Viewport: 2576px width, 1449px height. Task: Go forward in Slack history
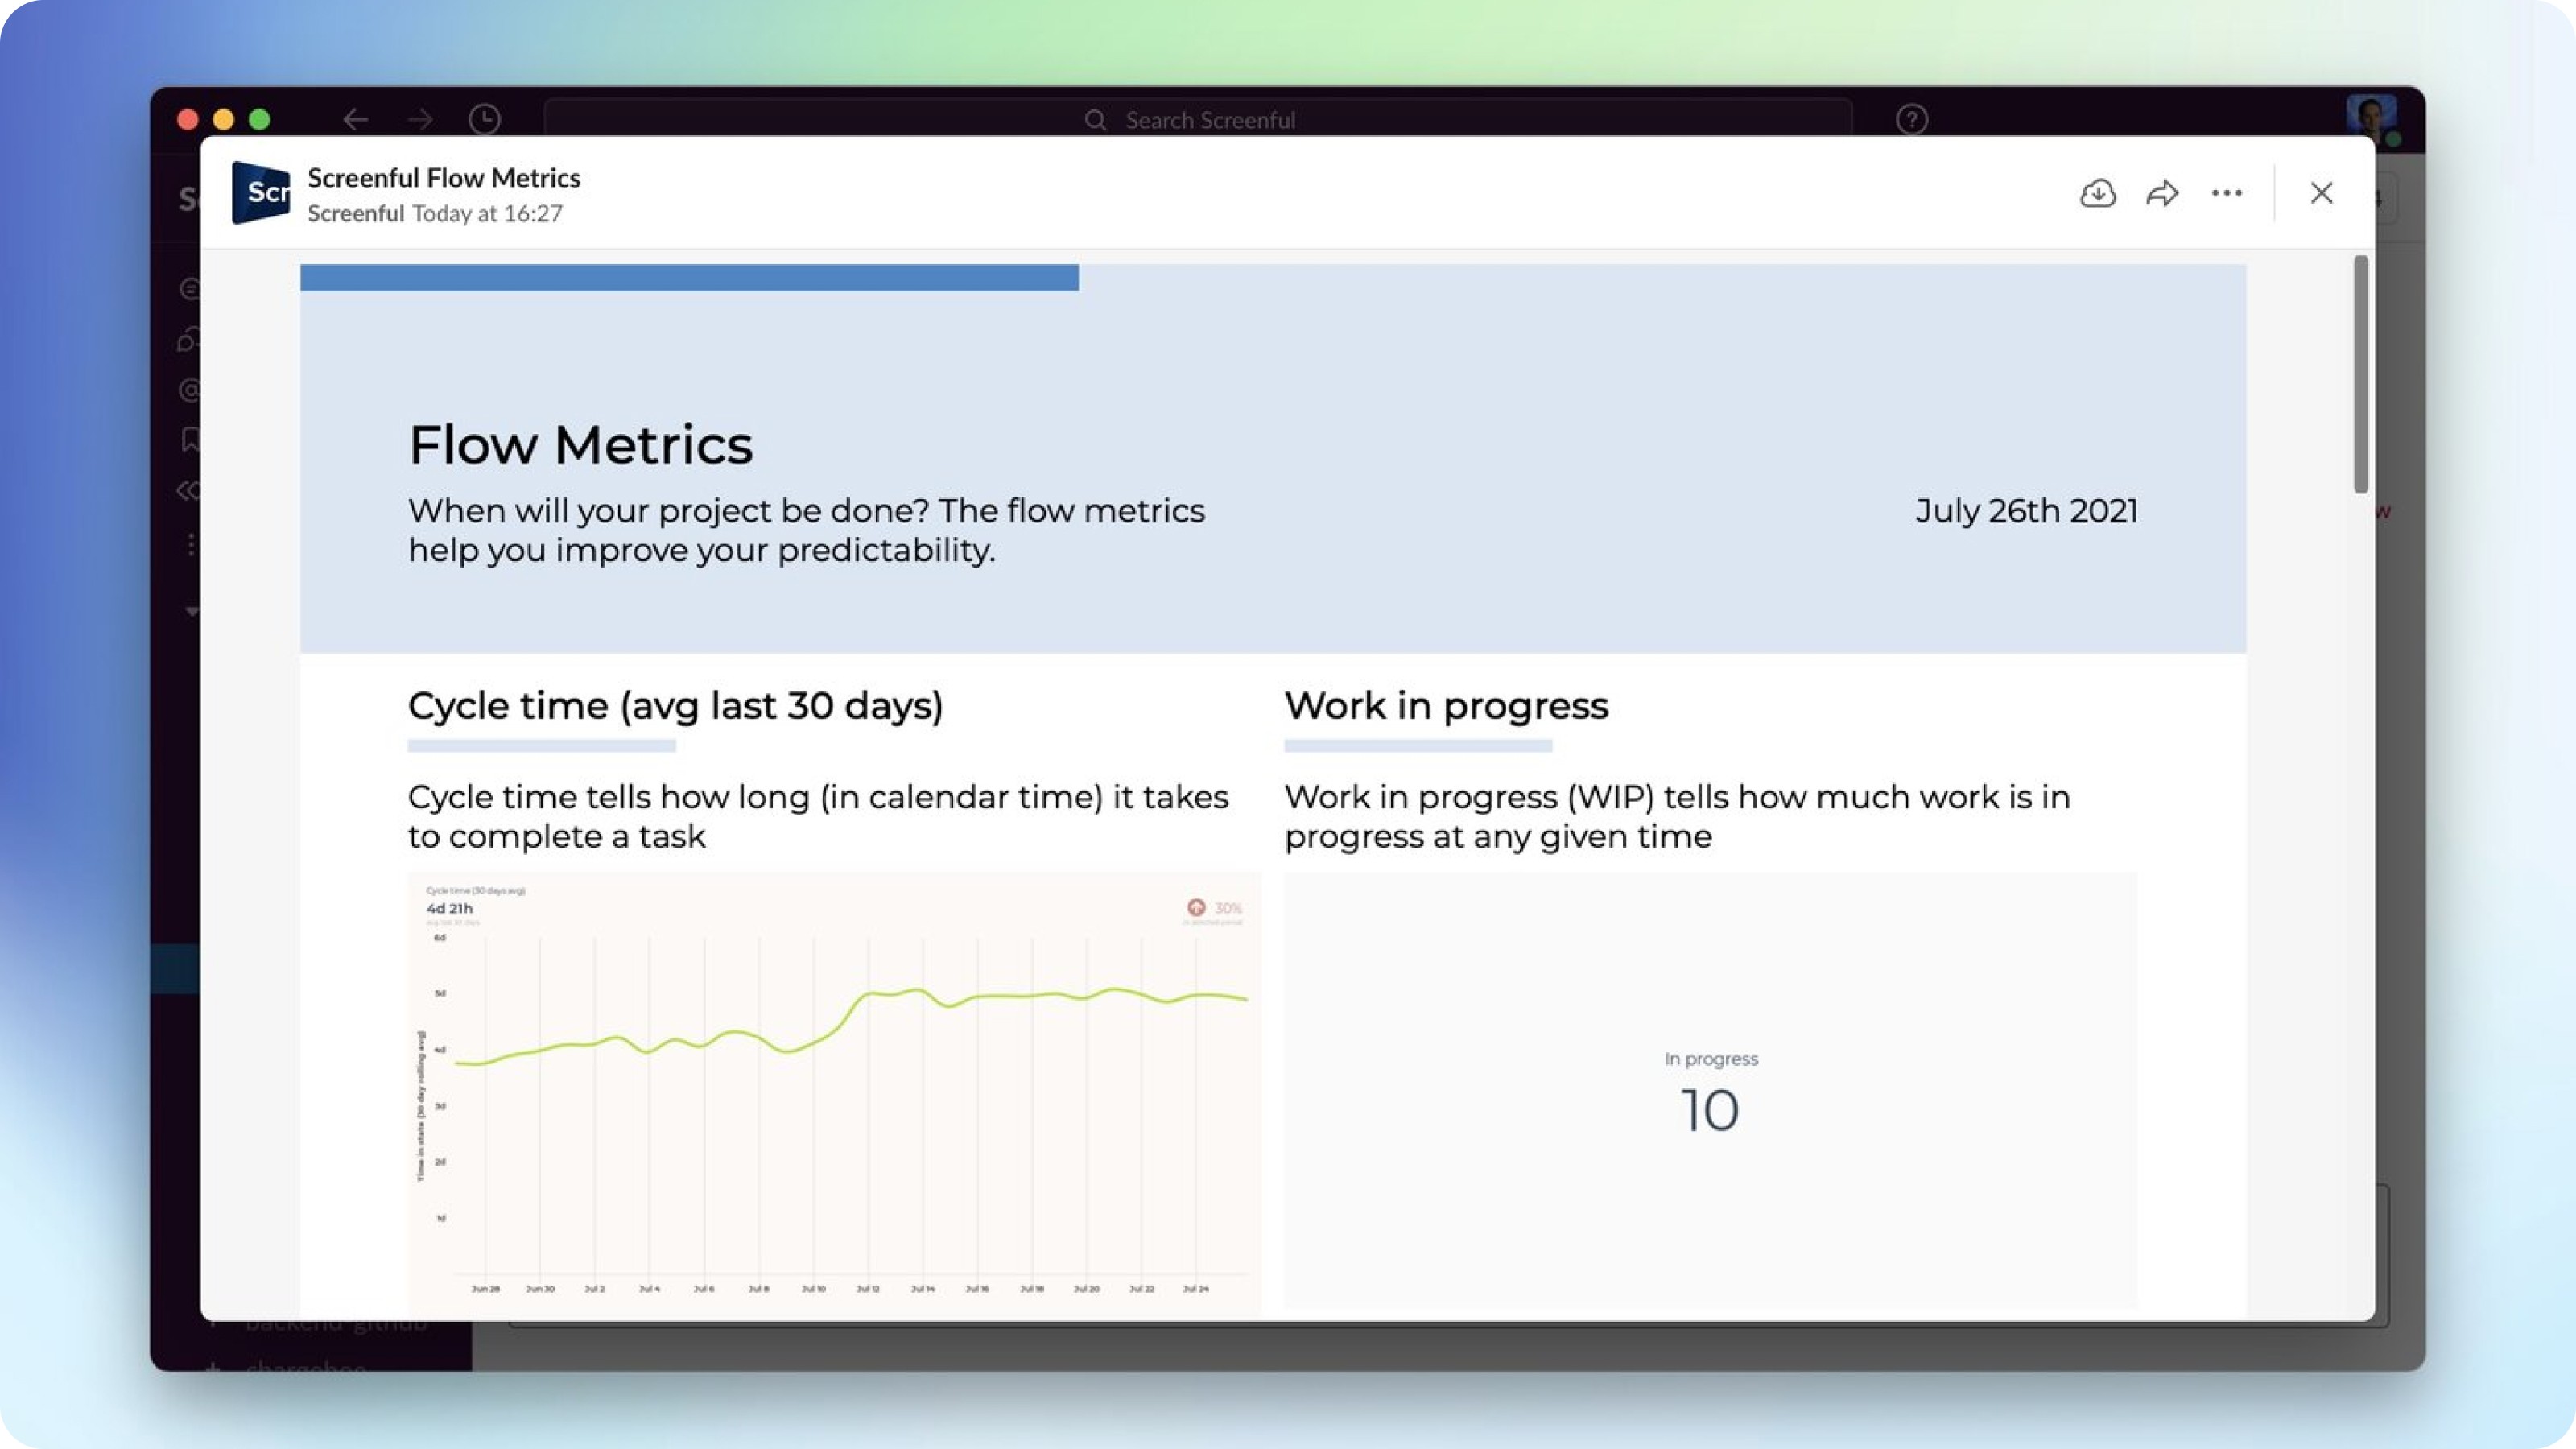pyautogui.click(x=420, y=120)
